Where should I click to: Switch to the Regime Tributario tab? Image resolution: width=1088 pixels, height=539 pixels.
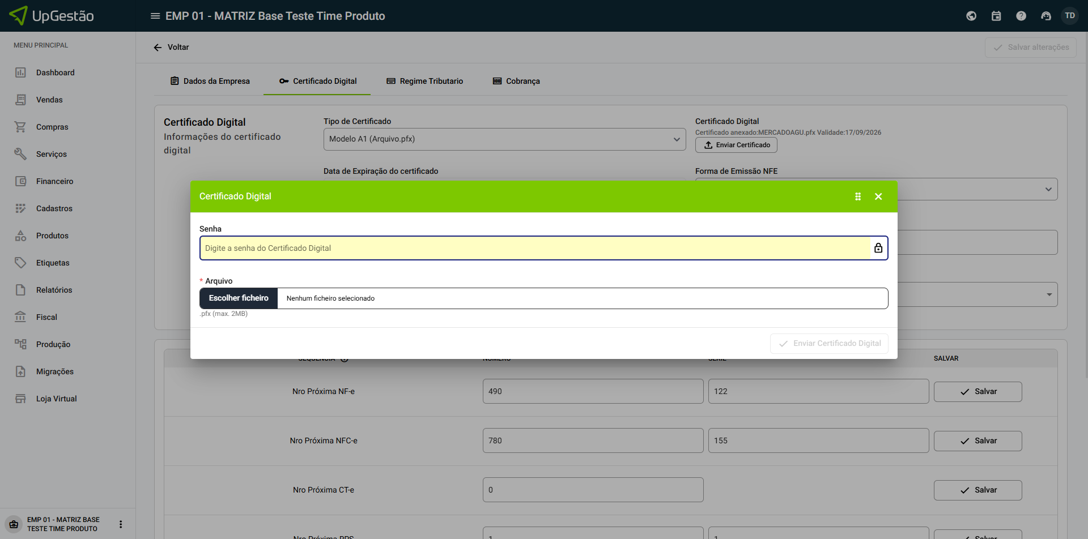tap(424, 81)
